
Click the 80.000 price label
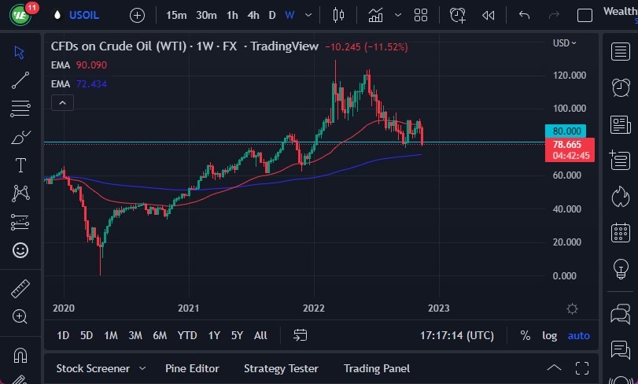pos(566,131)
